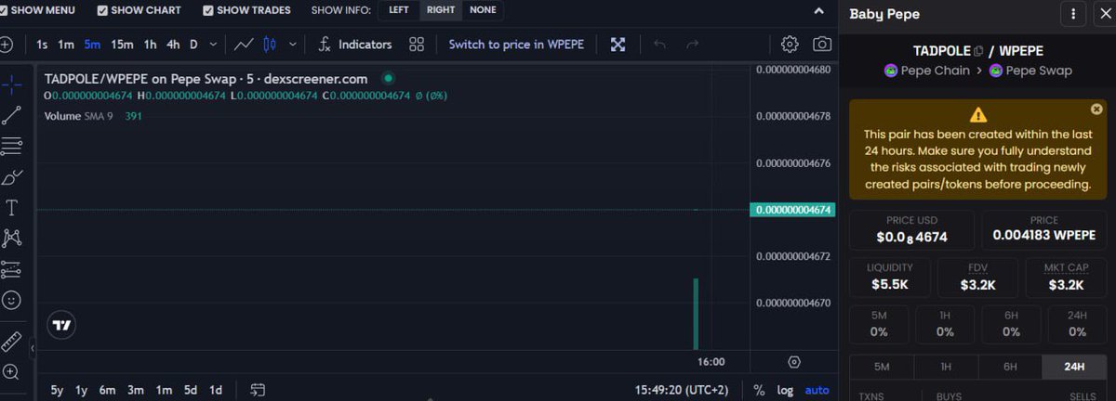Toggle fullscreen chart mode
The width and height of the screenshot is (1116, 401).
(618, 45)
